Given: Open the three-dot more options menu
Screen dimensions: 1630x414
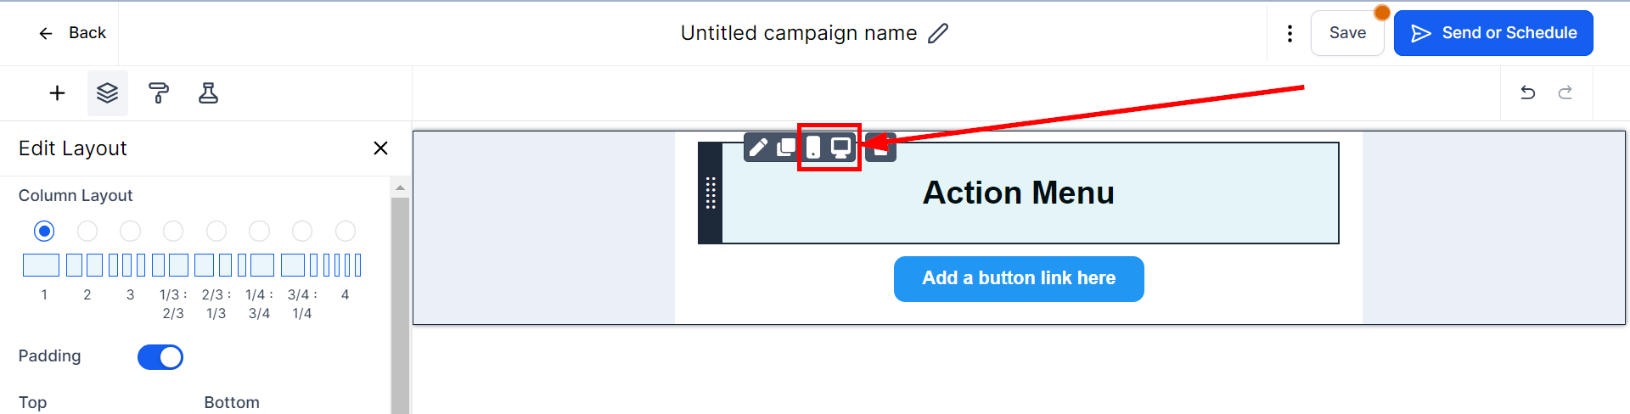Looking at the screenshot, I should pyautogui.click(x=1290, y=33).
